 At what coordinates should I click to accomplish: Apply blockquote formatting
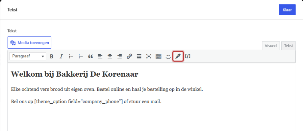[x=91, y=56]
